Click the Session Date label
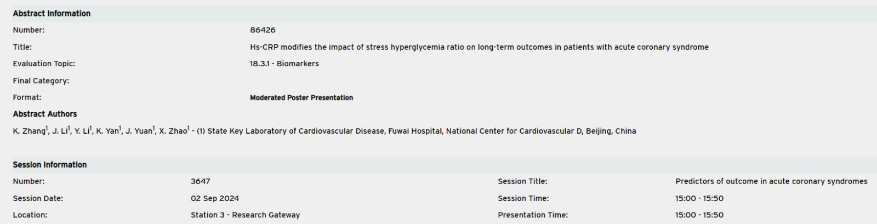877x224 pixels. 38,198
